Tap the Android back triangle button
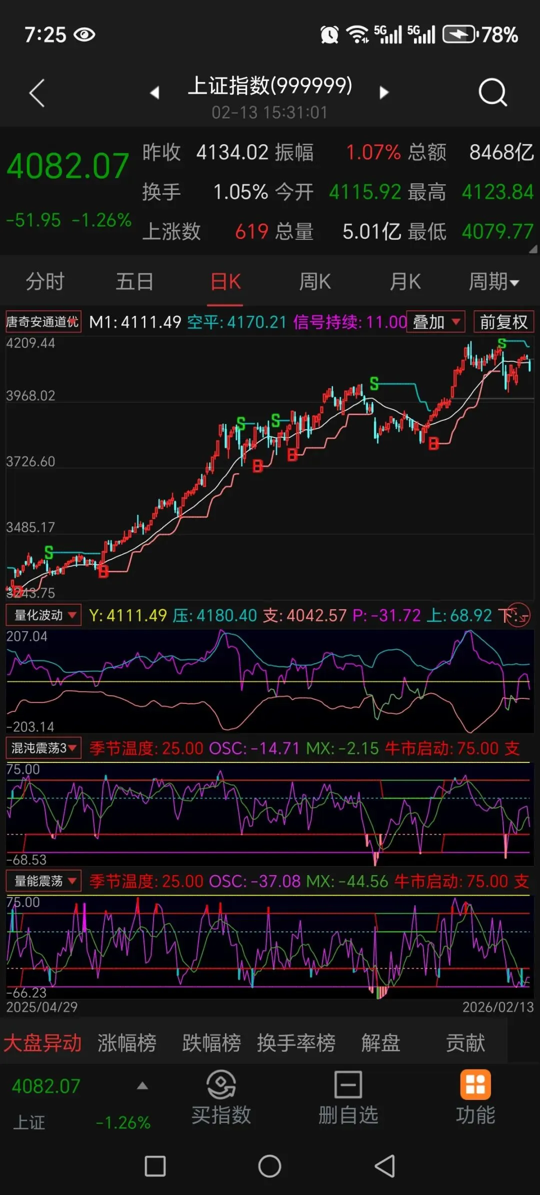This screenshot has height=1195, width=540. (385, 1166)
